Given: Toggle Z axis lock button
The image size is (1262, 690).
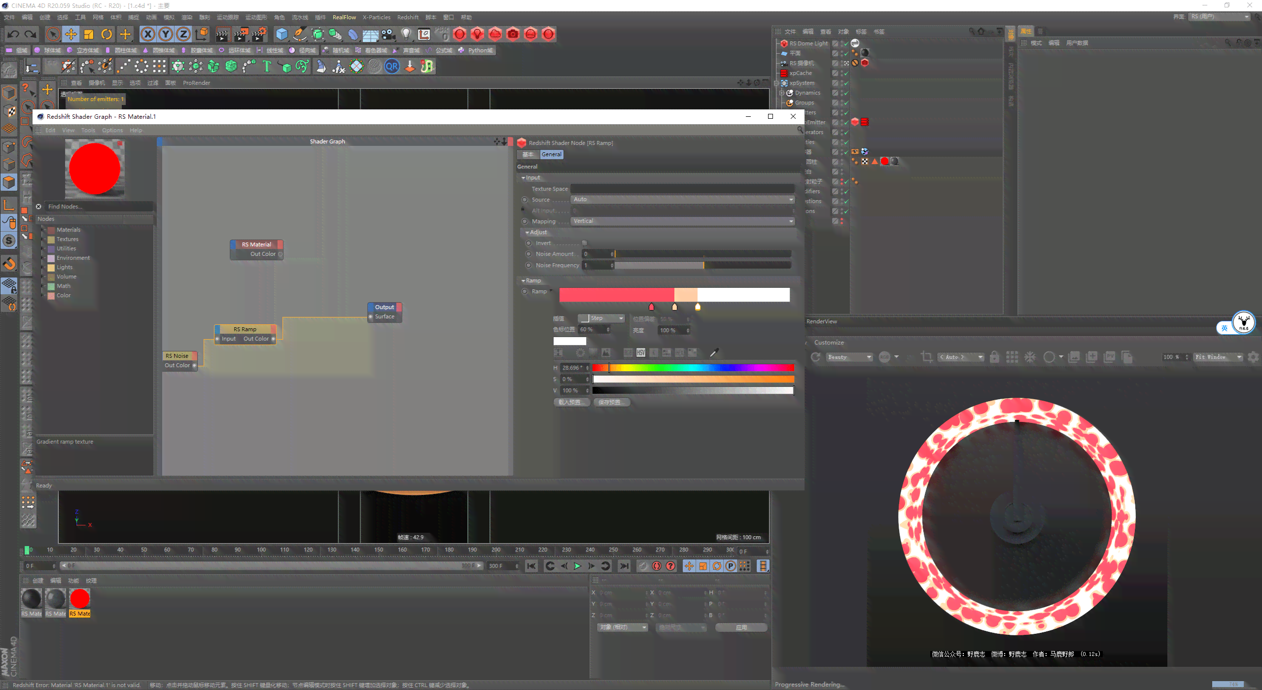Looking at the screenshot, I should click(x=183, y=34).
